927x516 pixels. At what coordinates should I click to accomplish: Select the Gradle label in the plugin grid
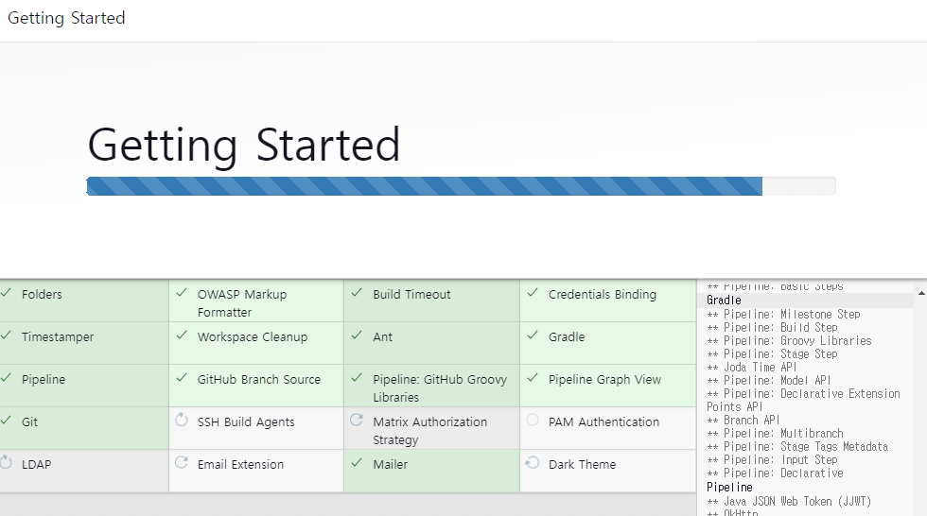[x=567, y=336]
